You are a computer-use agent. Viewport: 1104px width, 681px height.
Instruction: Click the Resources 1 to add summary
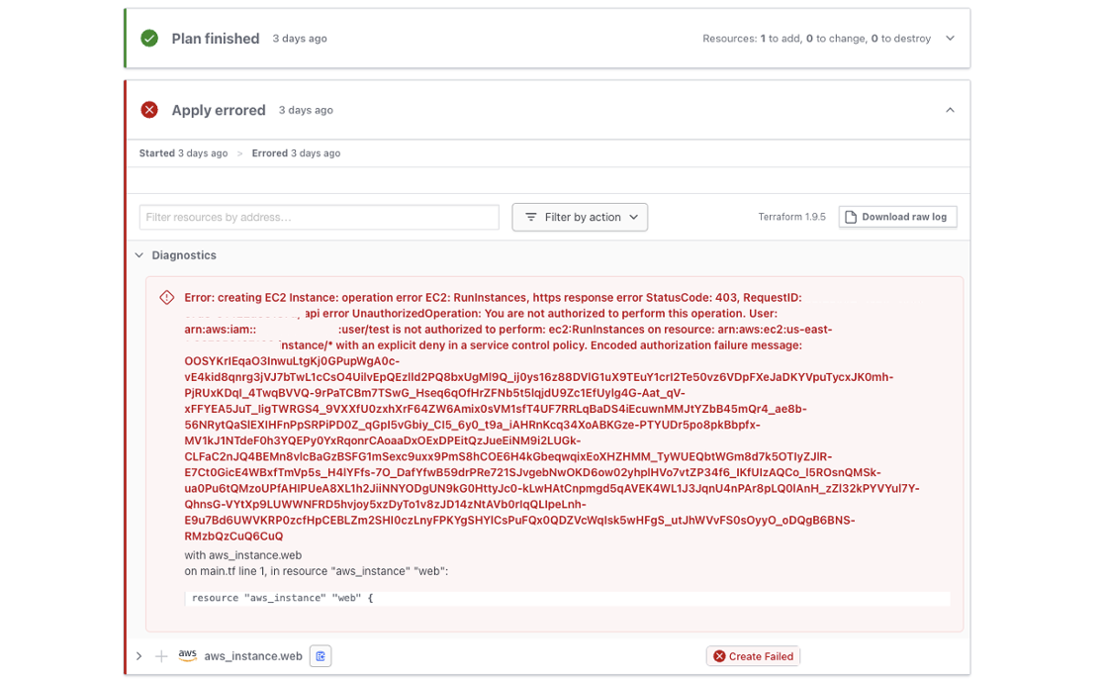[817, 39]
